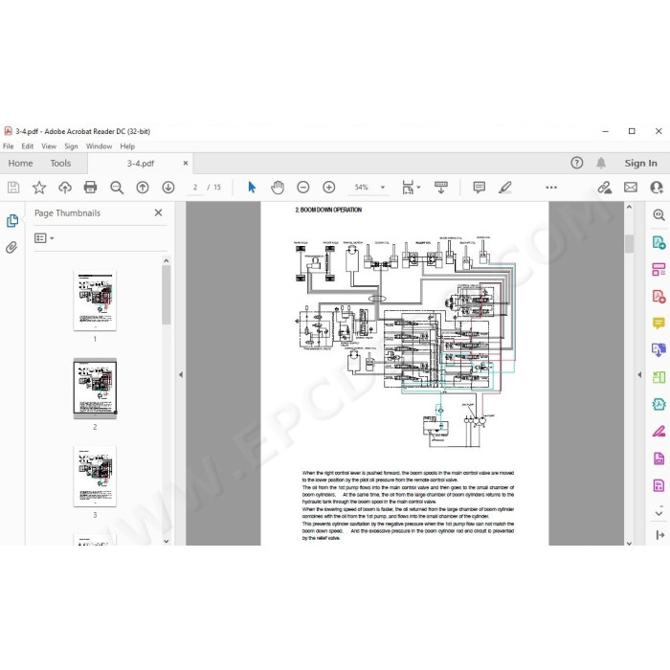Open the Fill and Sign pen tool
Image resolution: width=670 pixels, height=670 pixels.
tap(659, 431)
